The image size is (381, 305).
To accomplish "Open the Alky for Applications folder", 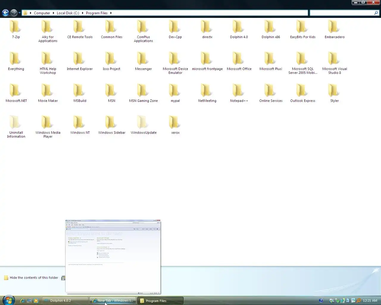I will pos(48,31).
